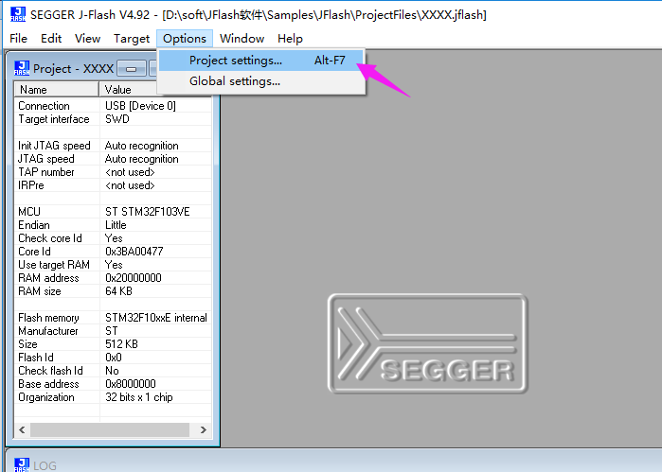662x472 pixels.
Task: Open the Window menu
Action: (242, 39)
